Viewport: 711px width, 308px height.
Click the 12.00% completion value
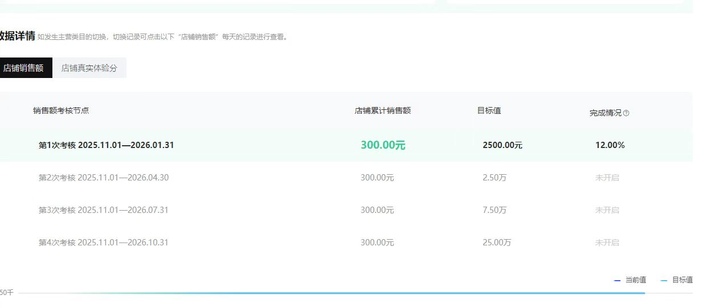(x=610, y=145)
